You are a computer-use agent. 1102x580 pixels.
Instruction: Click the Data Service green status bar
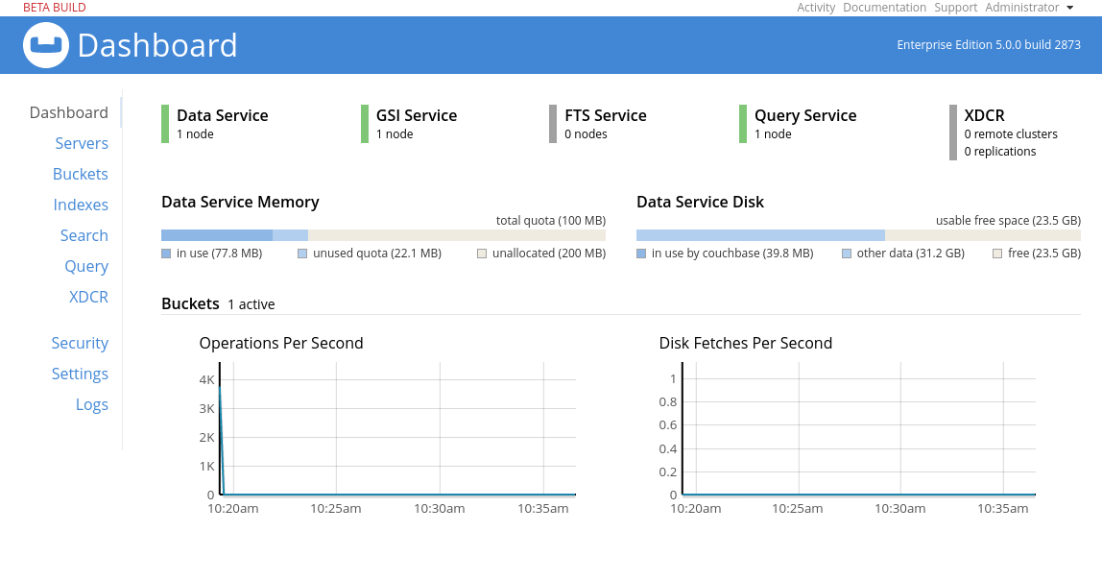(x=165, y=124)
